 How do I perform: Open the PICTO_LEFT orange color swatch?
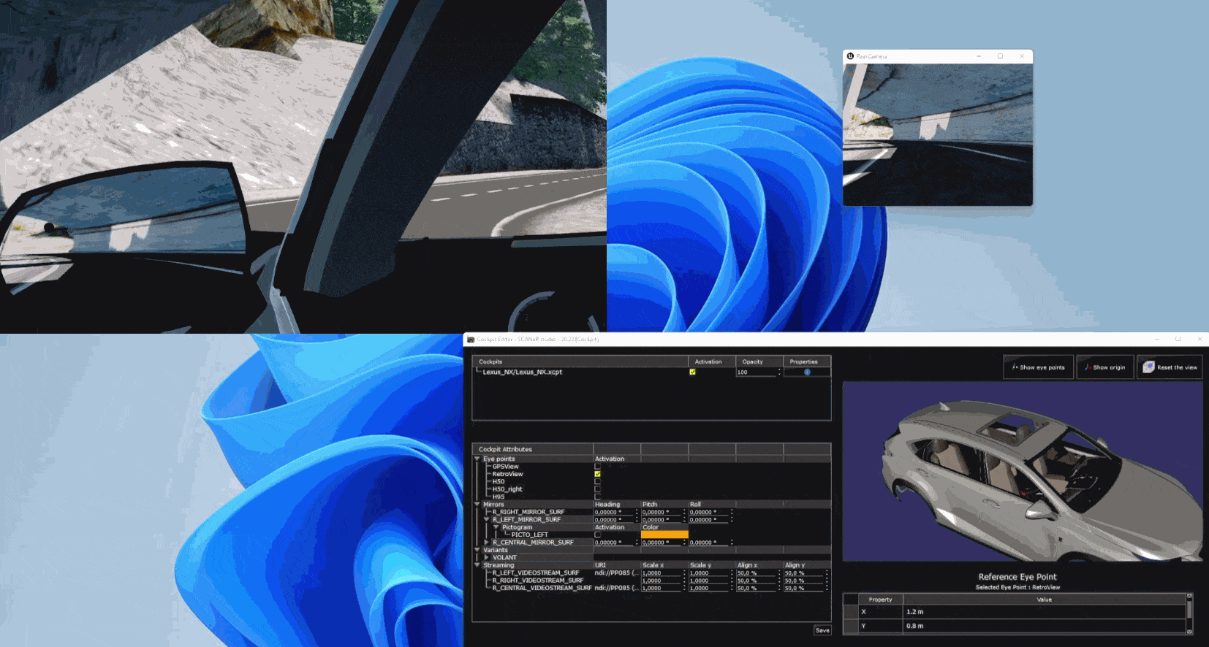[664, 535]
